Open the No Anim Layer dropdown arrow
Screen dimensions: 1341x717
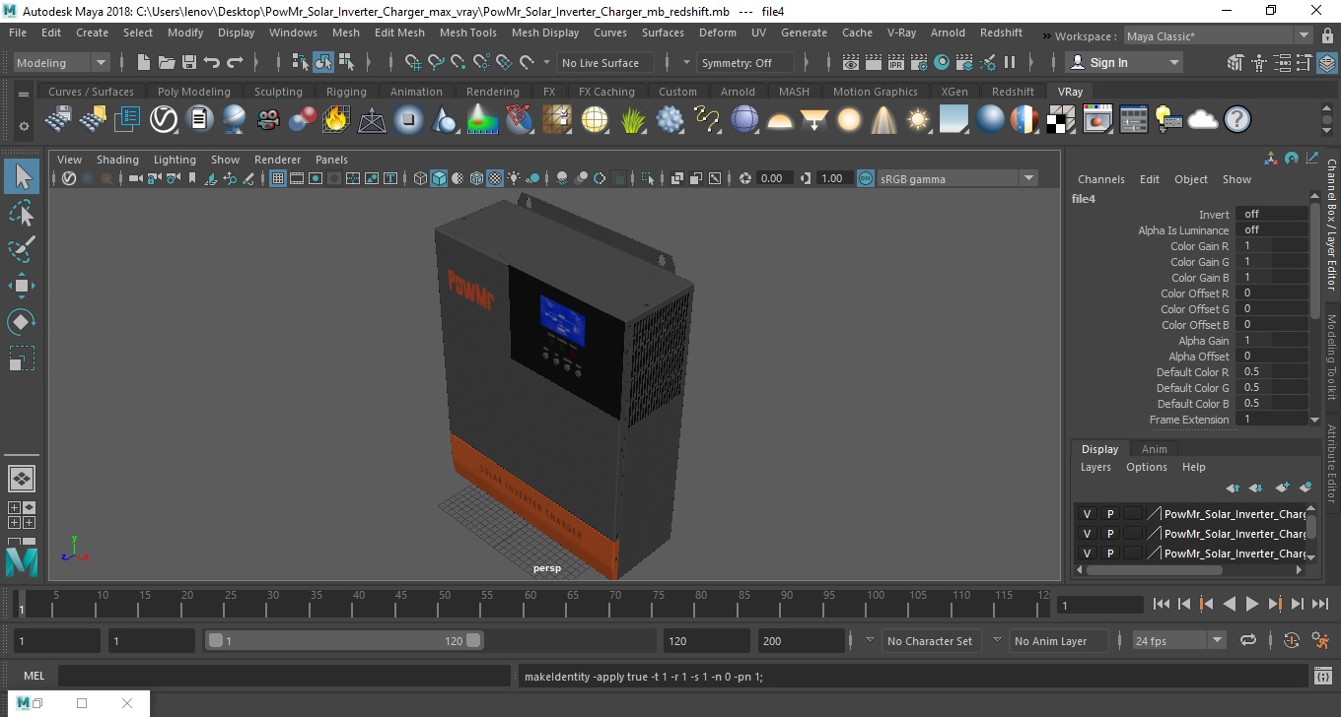tap(996, 640)
